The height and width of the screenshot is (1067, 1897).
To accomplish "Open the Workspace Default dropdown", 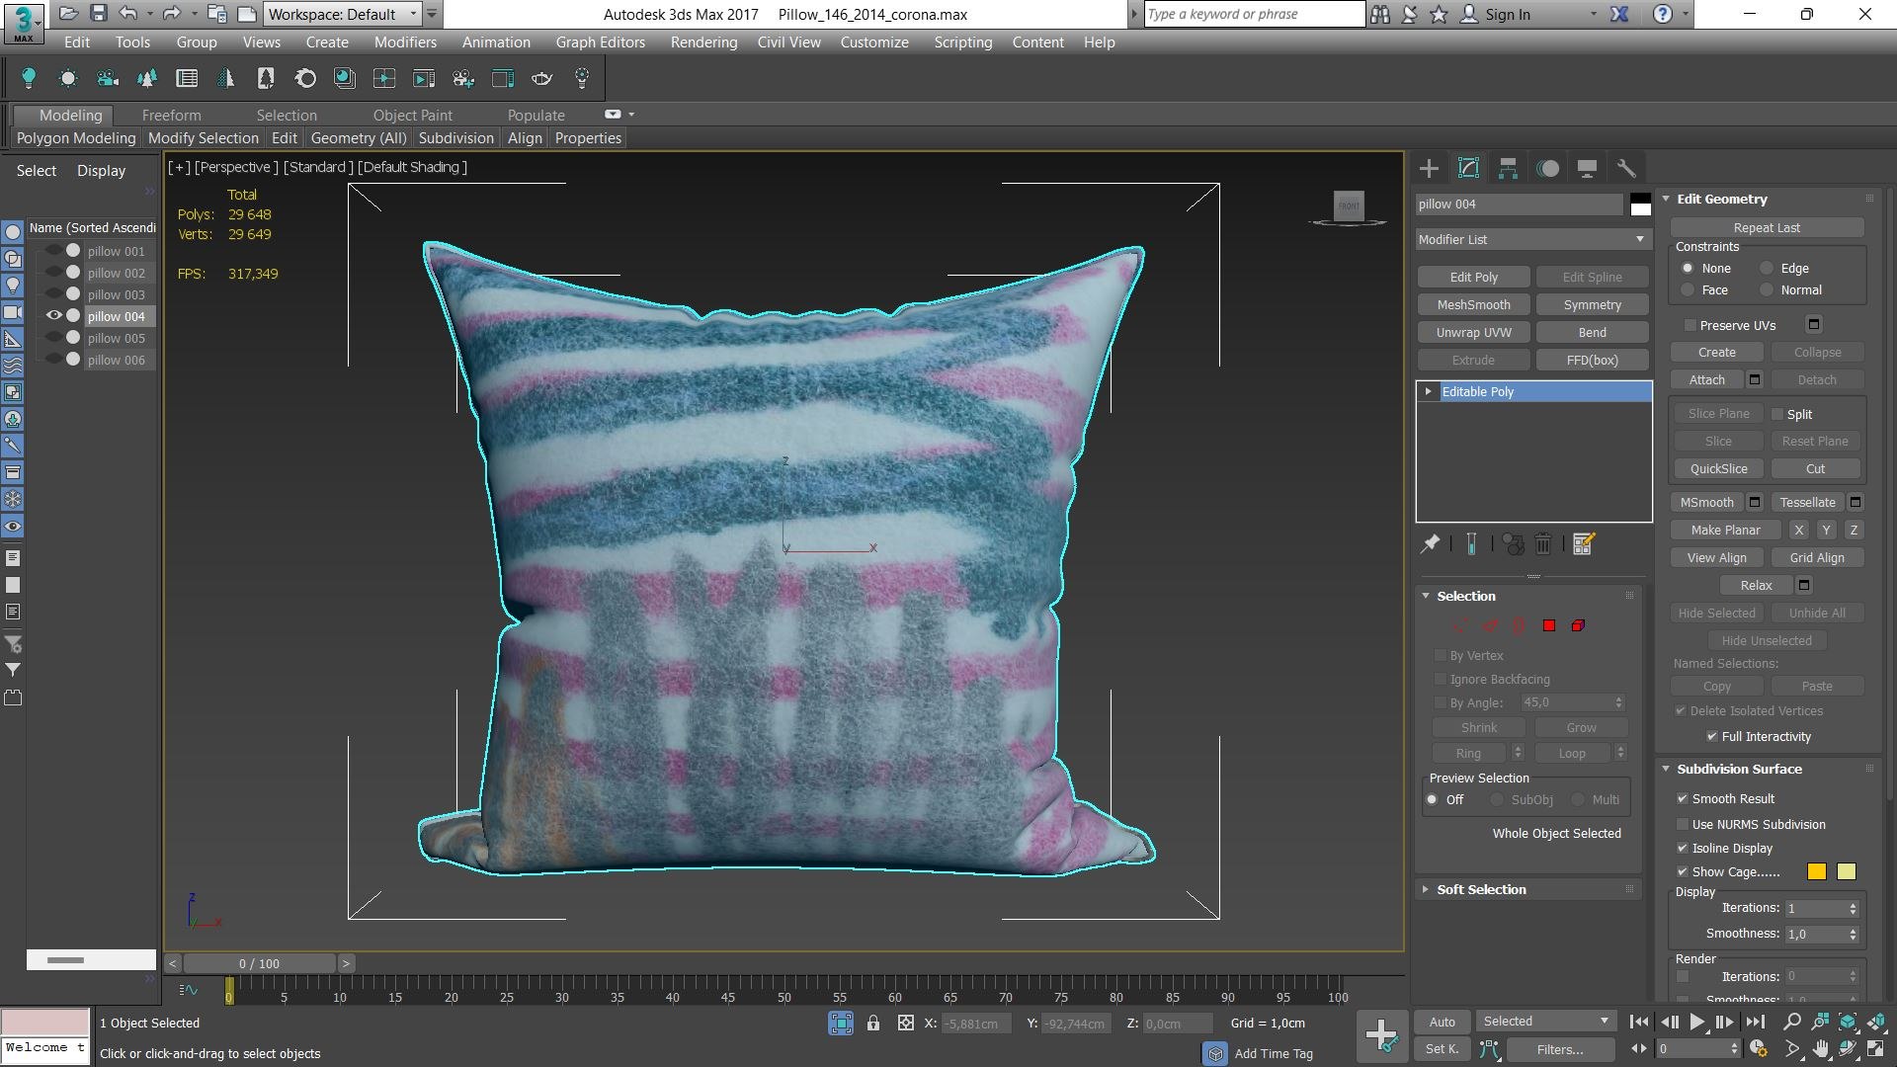I will pos(343,14).
